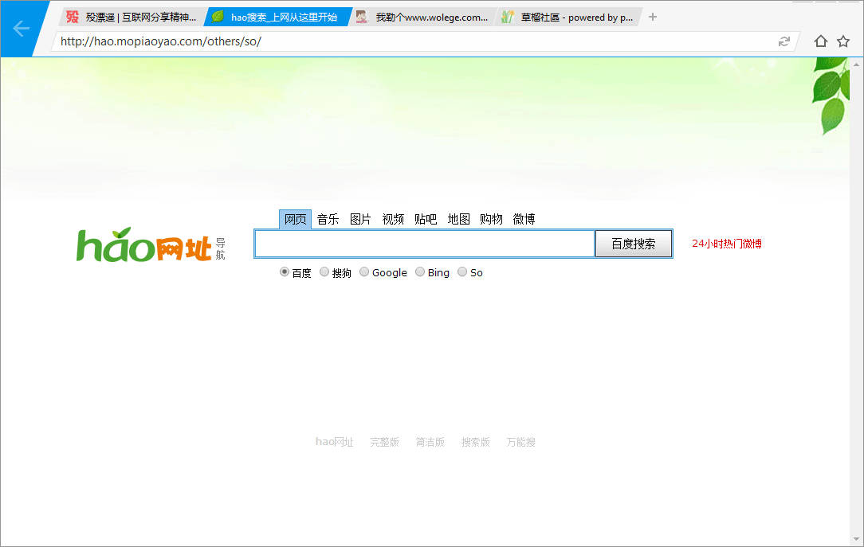Click the blue back arrow button

click(21, 28)
